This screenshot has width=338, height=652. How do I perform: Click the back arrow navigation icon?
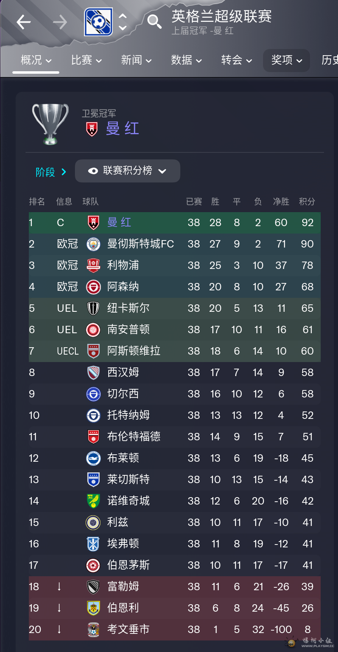pos(23,22)
